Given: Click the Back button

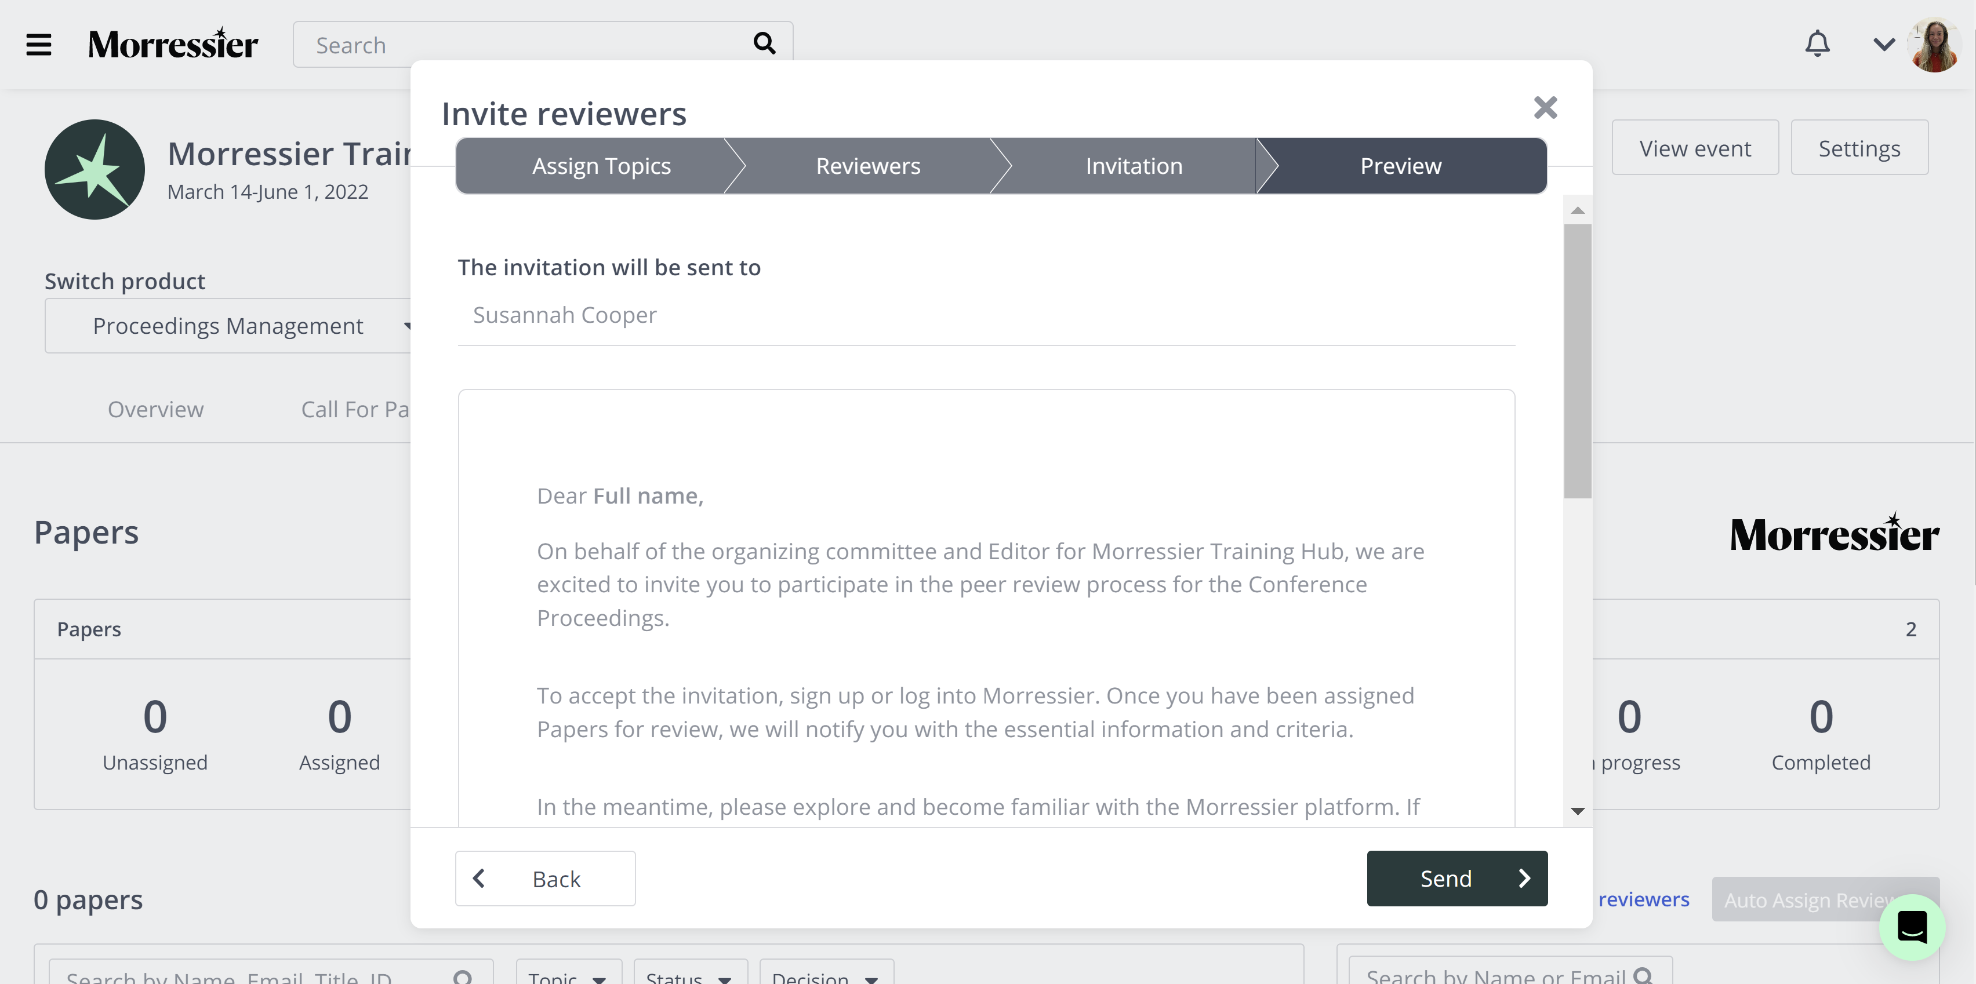Looking at the screenshot, I should (x=546, y=878).
